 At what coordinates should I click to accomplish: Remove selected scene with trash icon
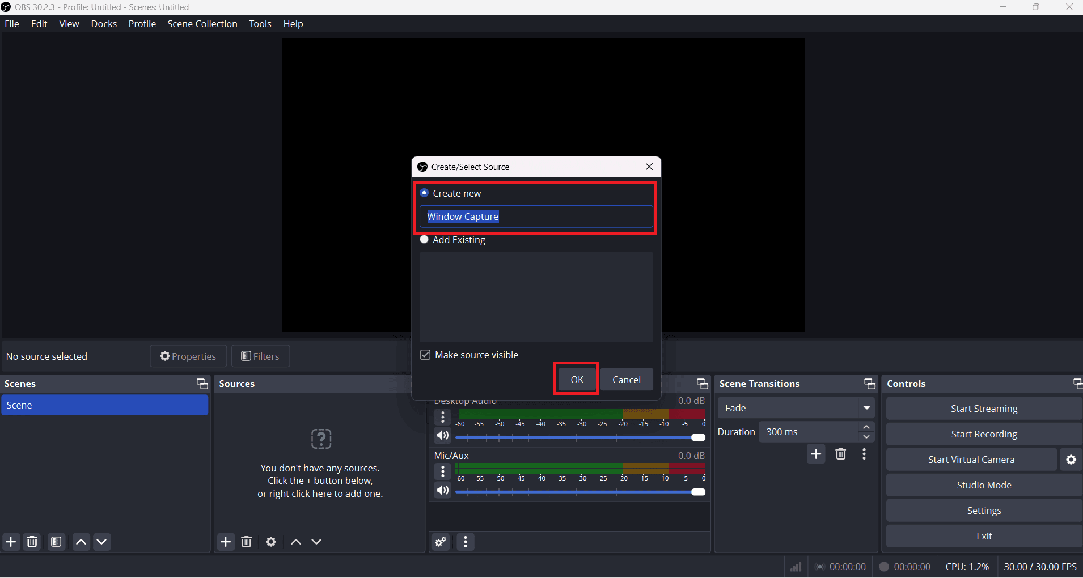[32, 542]
